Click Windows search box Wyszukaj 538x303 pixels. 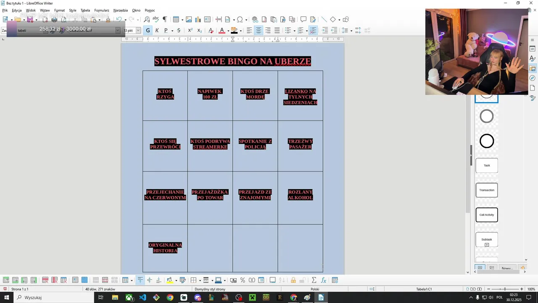(x=53, y=298)
